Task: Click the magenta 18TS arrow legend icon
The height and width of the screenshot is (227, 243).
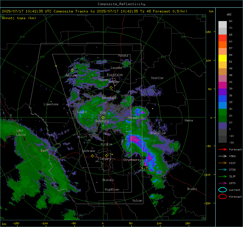Action: click(x=222, y=183)
